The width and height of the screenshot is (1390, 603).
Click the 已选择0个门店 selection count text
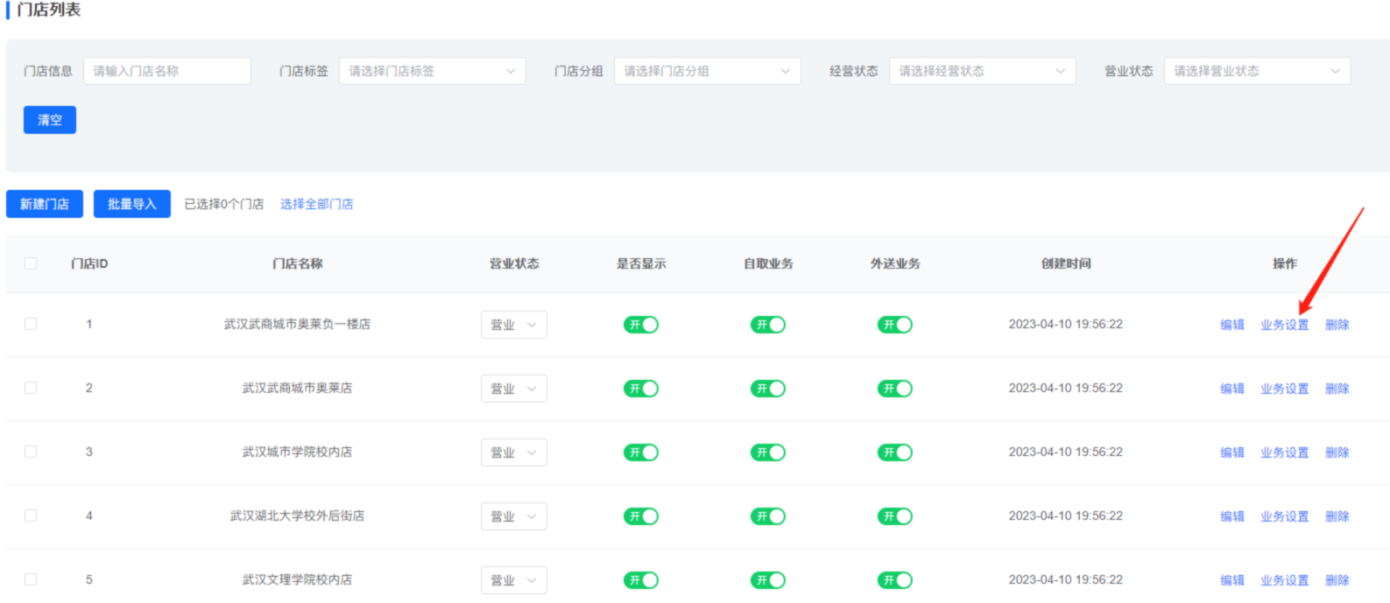[224, 204]
